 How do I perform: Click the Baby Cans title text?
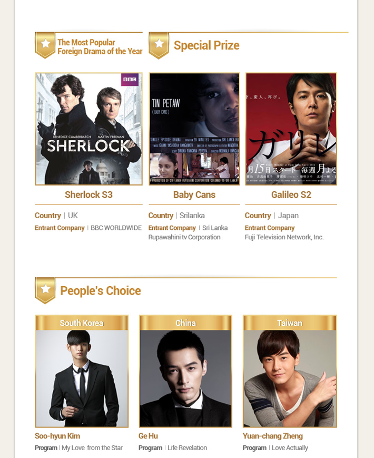click(194, 194)
